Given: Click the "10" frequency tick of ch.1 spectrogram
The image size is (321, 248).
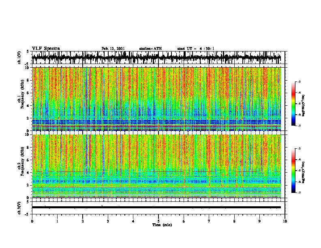Looking at the screenshot, I should coord(28,68).
